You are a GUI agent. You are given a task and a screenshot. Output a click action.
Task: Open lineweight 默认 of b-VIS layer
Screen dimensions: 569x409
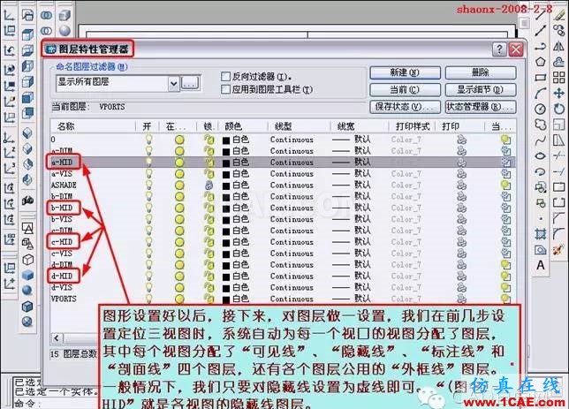[352, 219]
